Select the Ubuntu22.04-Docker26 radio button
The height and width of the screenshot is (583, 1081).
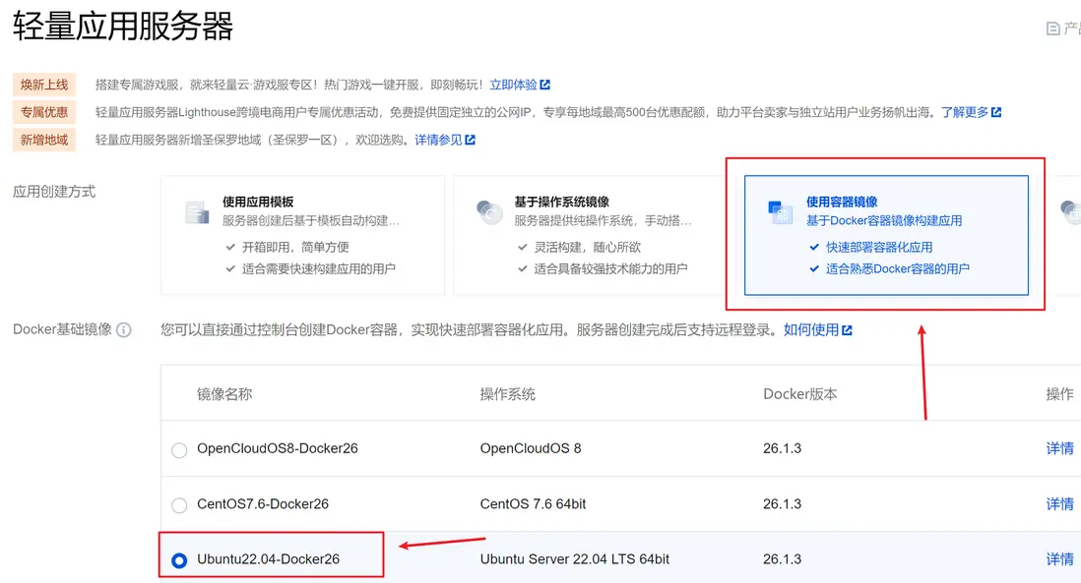179,560
